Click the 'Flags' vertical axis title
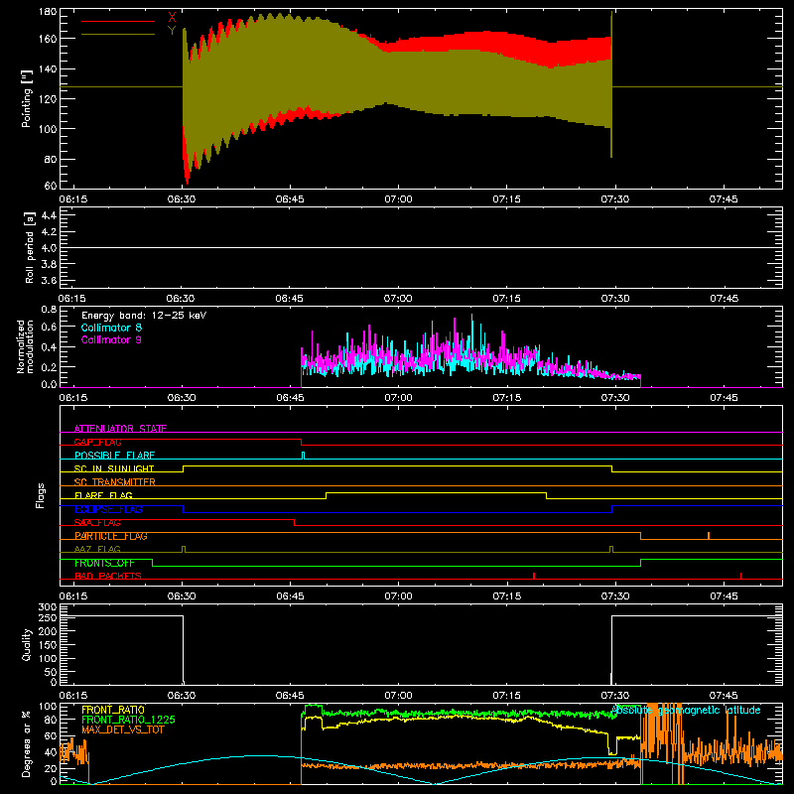 click(x=40, y=495)
